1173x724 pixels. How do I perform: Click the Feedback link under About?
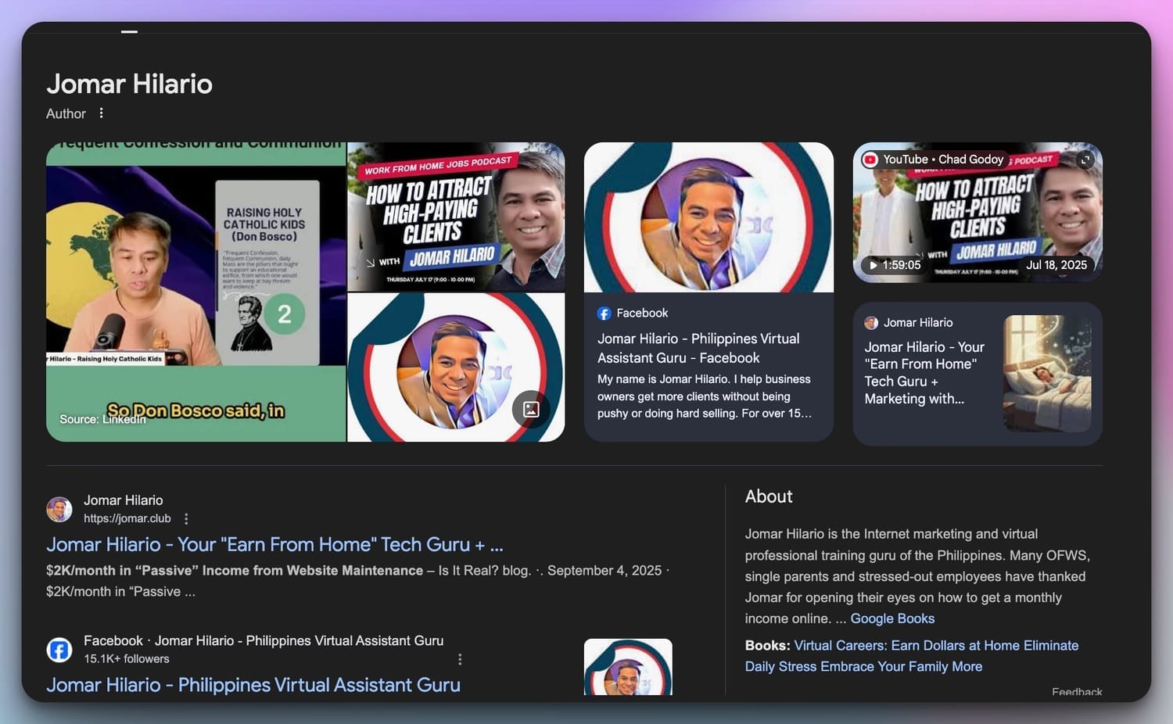pos(1077,692)
